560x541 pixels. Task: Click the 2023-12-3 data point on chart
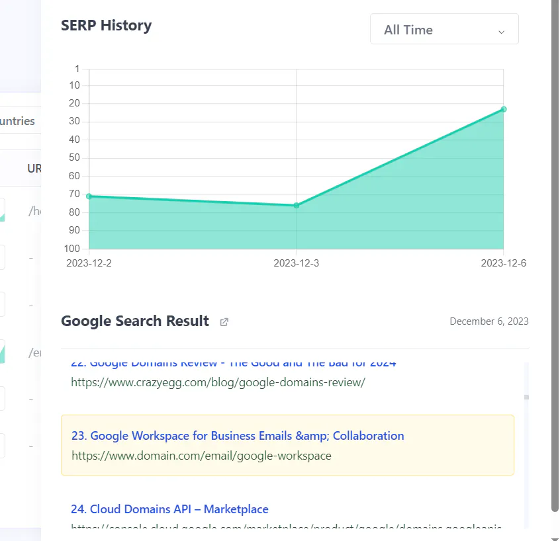296,206
